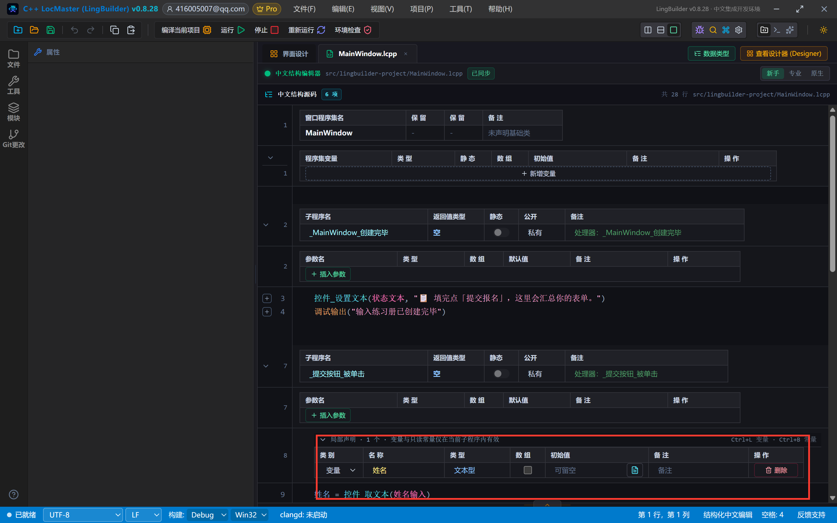Image resolution: width=837 pixels, height=523 pixels.
Task: Close the MainWindow.lcpp tab
Action: click(x=405, y=54)
